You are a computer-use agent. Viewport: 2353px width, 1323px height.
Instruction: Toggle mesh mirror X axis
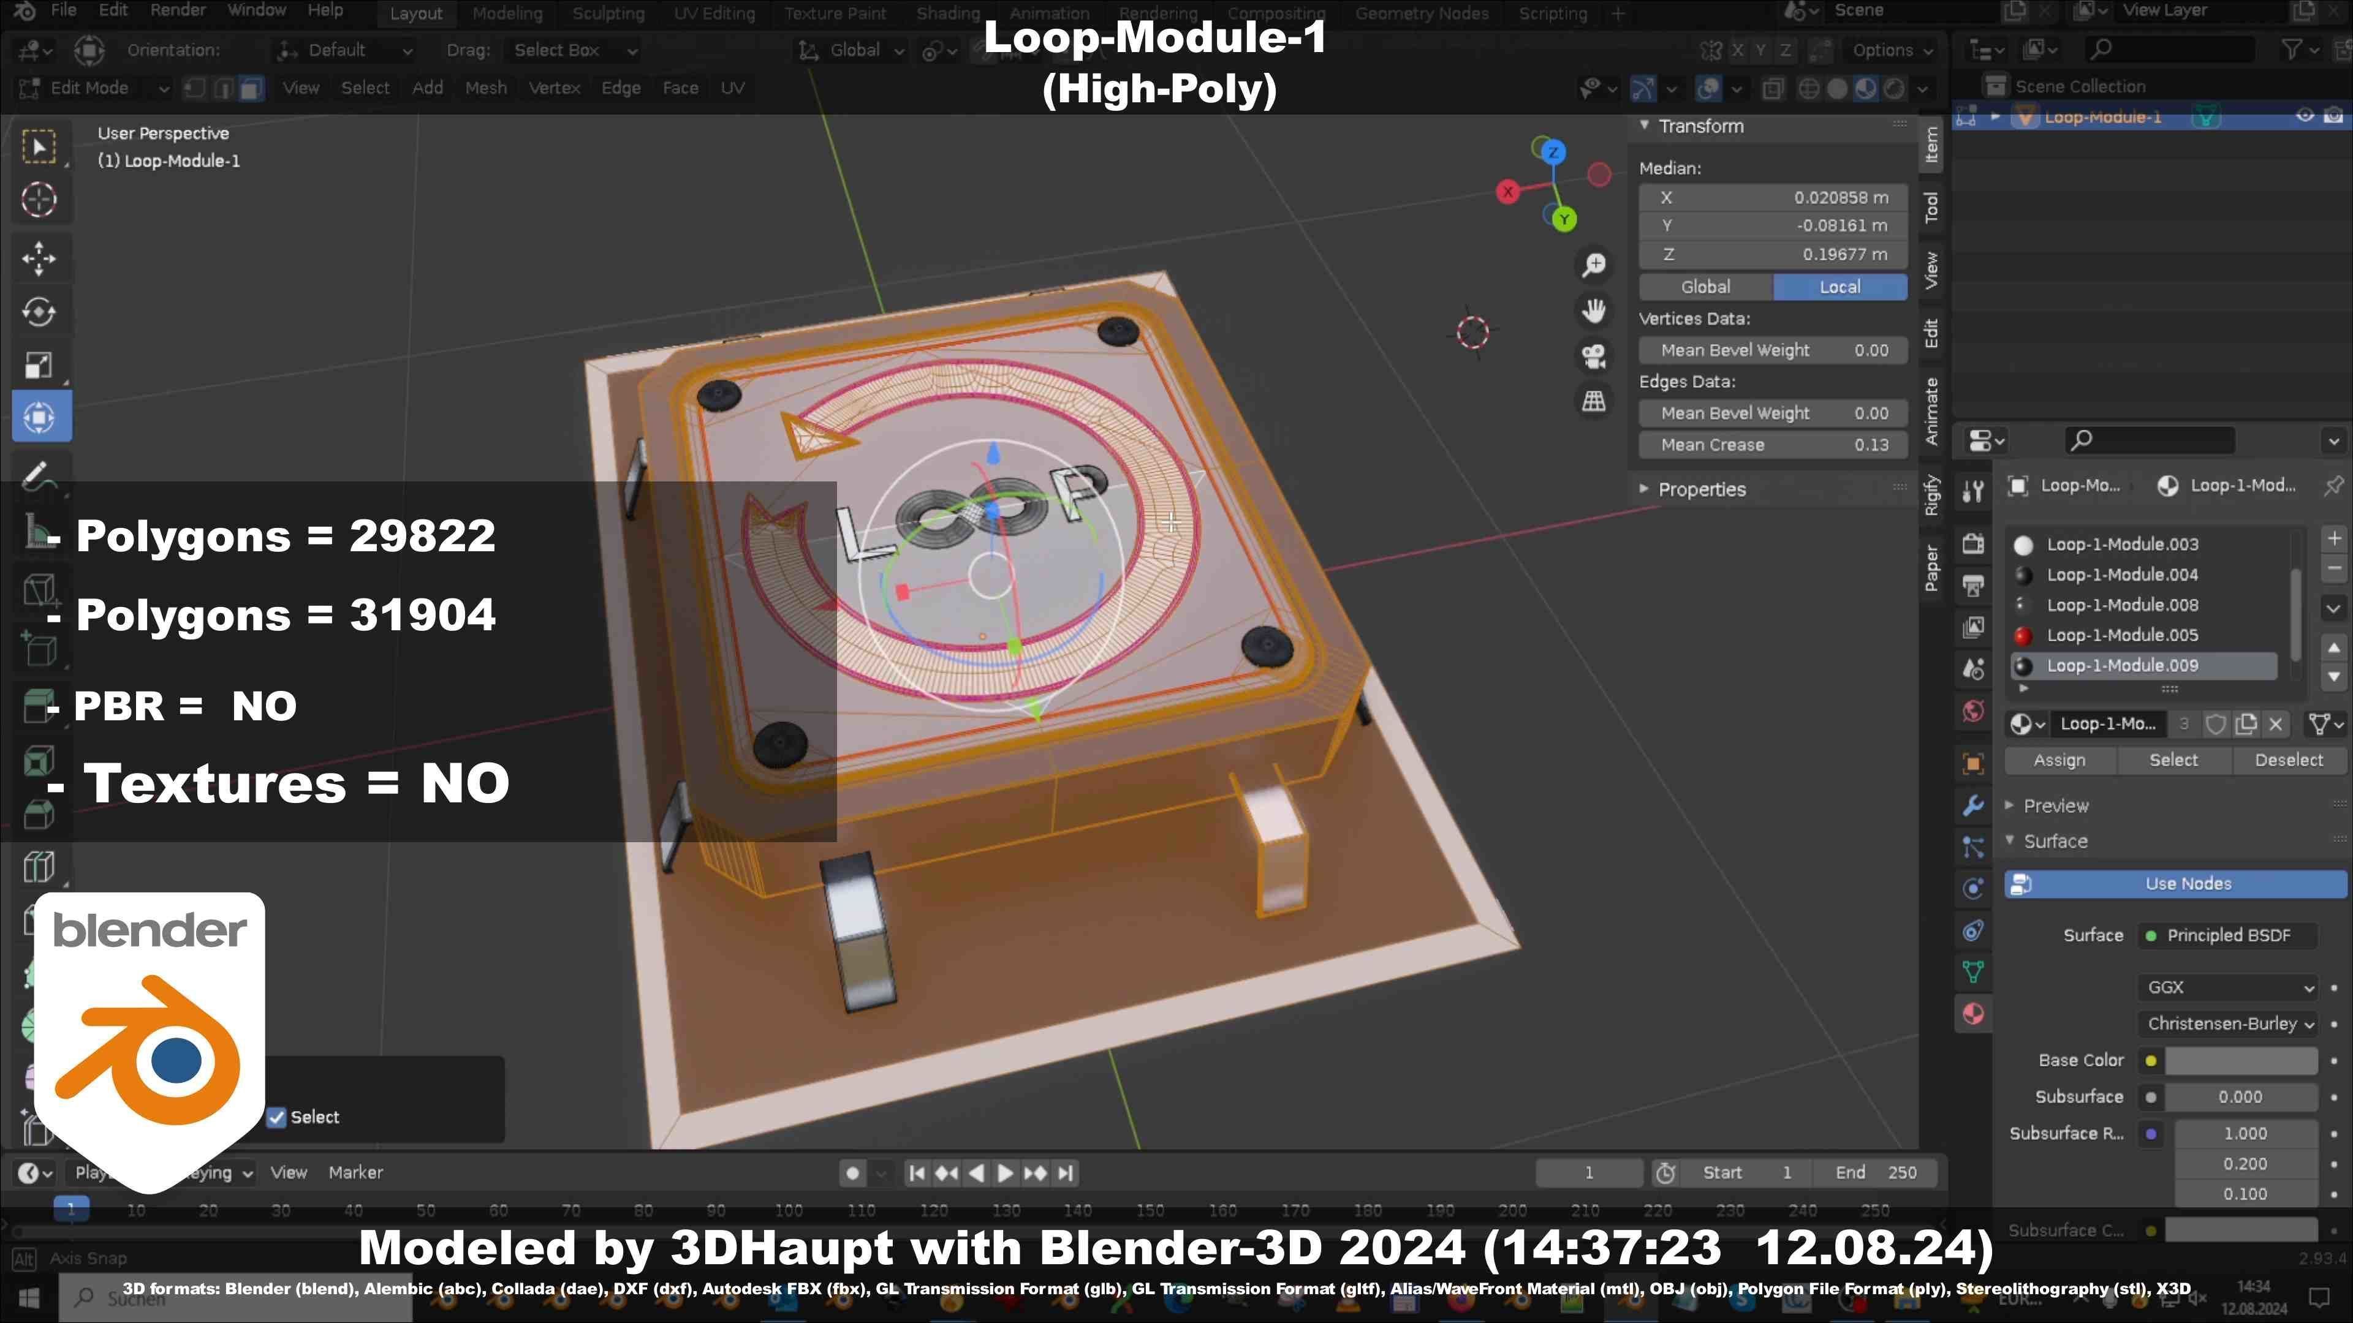(x=1737, y=50)
